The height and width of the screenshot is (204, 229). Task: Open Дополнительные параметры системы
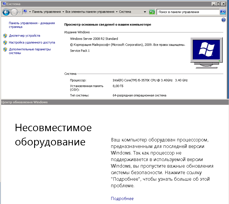(30, 51)
